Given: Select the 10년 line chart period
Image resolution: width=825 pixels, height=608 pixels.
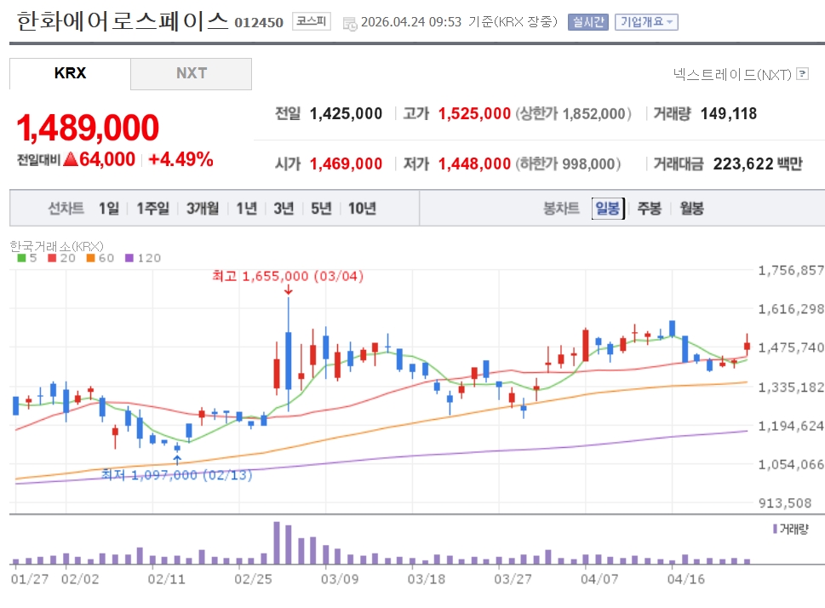Looking at the screenshot, I should click(x=362, y=209).
